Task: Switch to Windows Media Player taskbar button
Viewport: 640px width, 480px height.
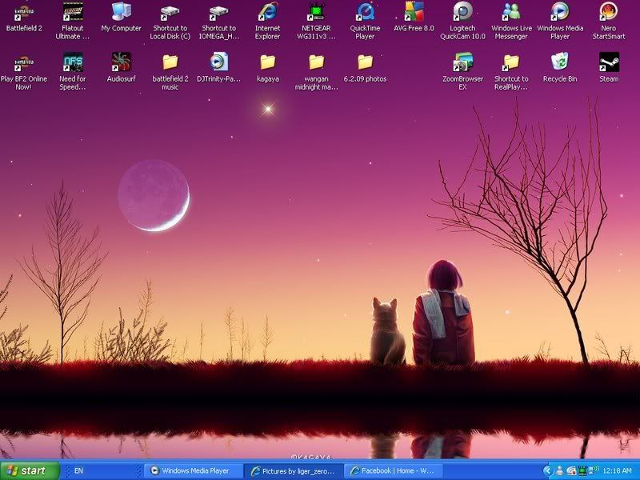Action: (194, 470)
